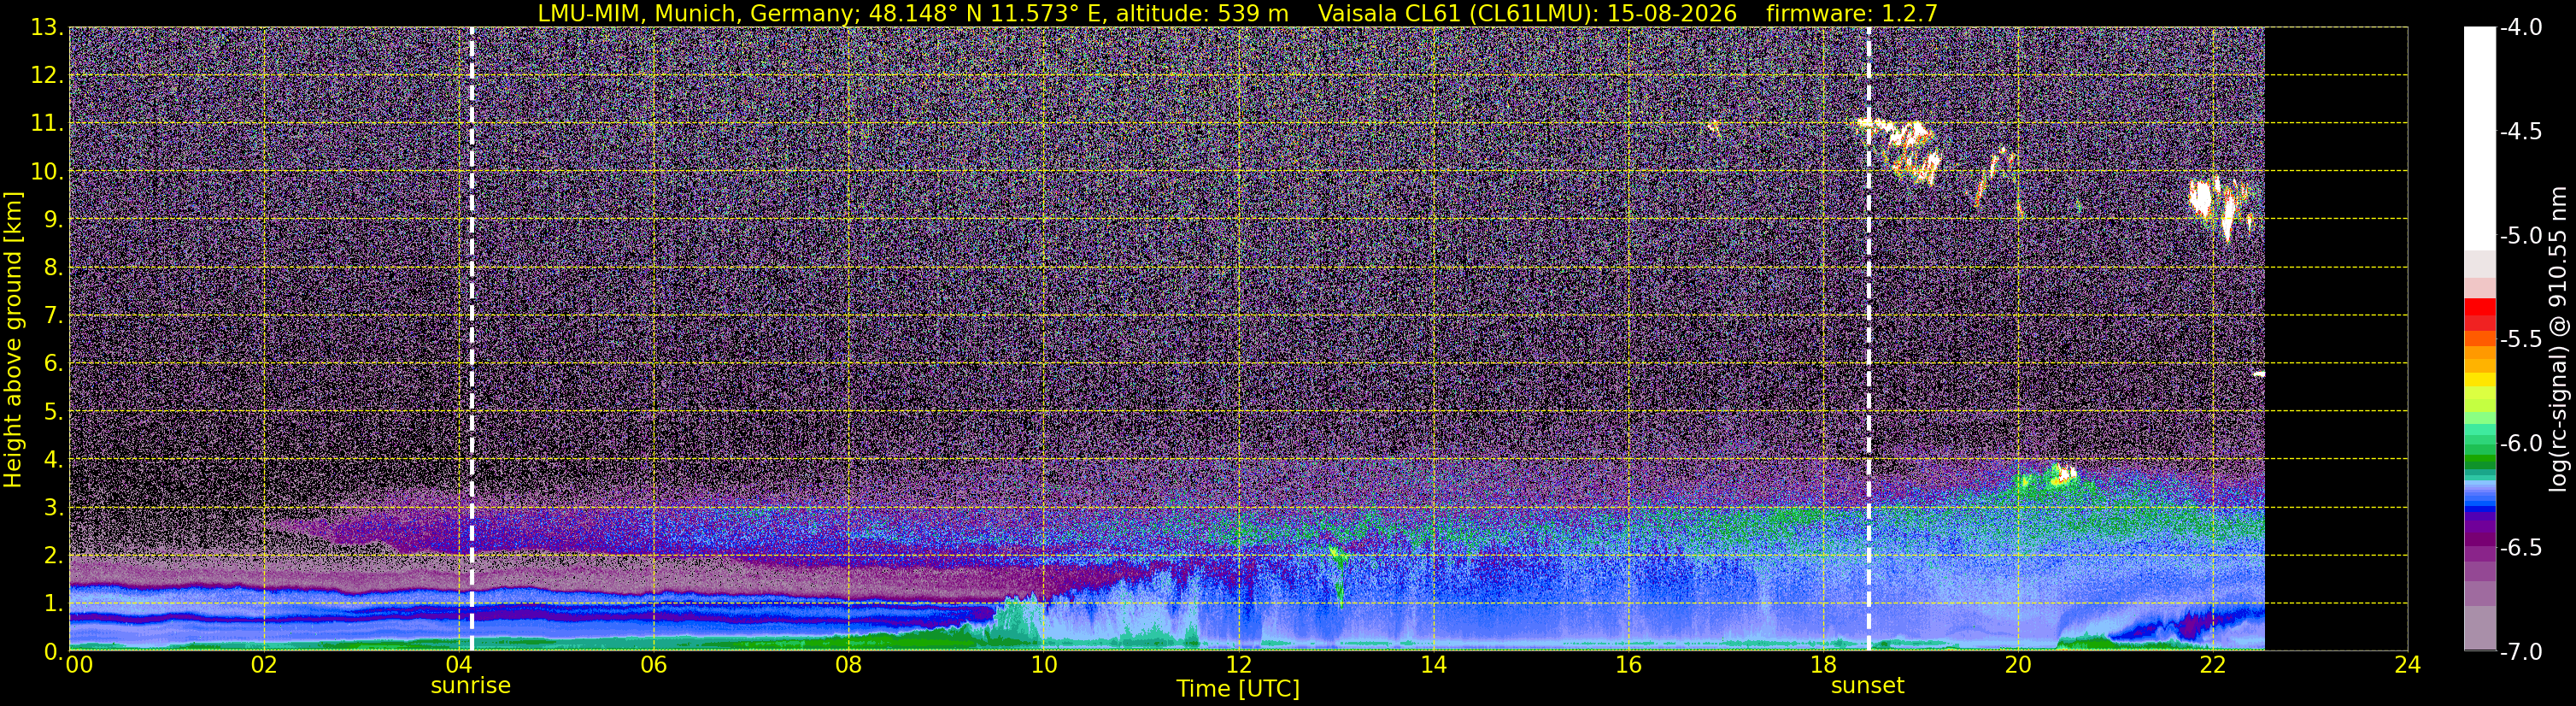
Task: Click the '13.' height axis tick label
Action: tap(48, 27)
